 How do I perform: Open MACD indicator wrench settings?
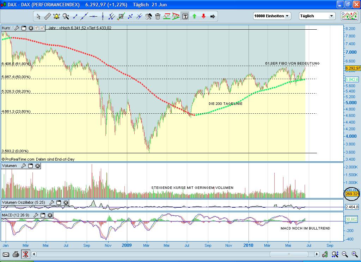tap(36, 215)
